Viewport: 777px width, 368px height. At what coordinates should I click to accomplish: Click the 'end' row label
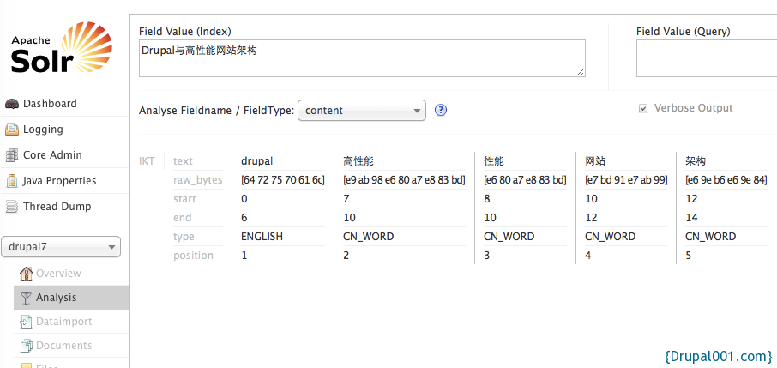point(182,218)
